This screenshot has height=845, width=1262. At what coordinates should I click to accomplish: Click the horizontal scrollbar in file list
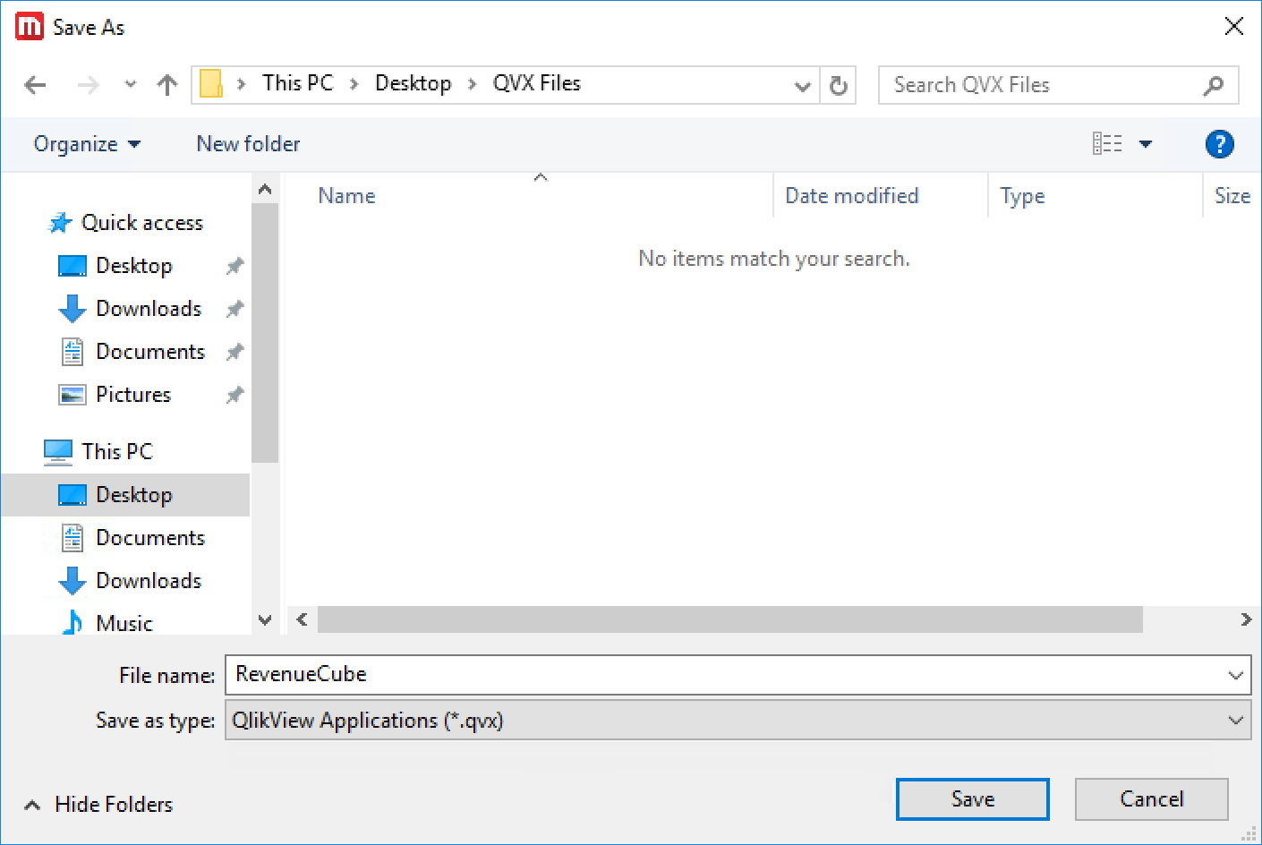(729, 619)
